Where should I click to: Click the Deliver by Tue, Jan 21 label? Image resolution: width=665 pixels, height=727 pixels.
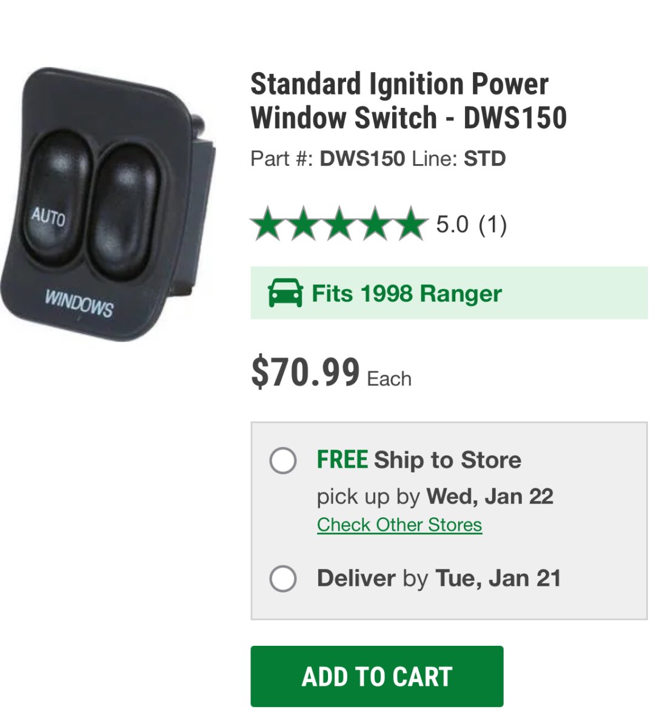[x=439, y=579]
